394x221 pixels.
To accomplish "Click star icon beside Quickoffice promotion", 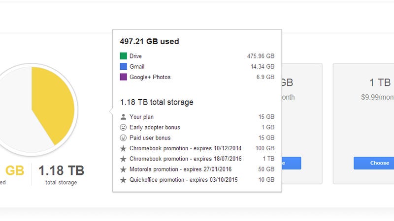I will 123,180.
